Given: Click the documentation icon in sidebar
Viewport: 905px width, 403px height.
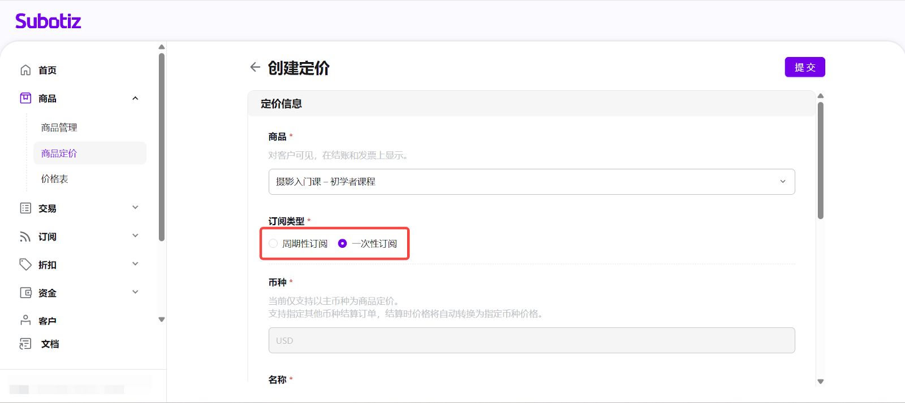Looking at the screenshot, I should pyautogui.click(x=25, y=344).
